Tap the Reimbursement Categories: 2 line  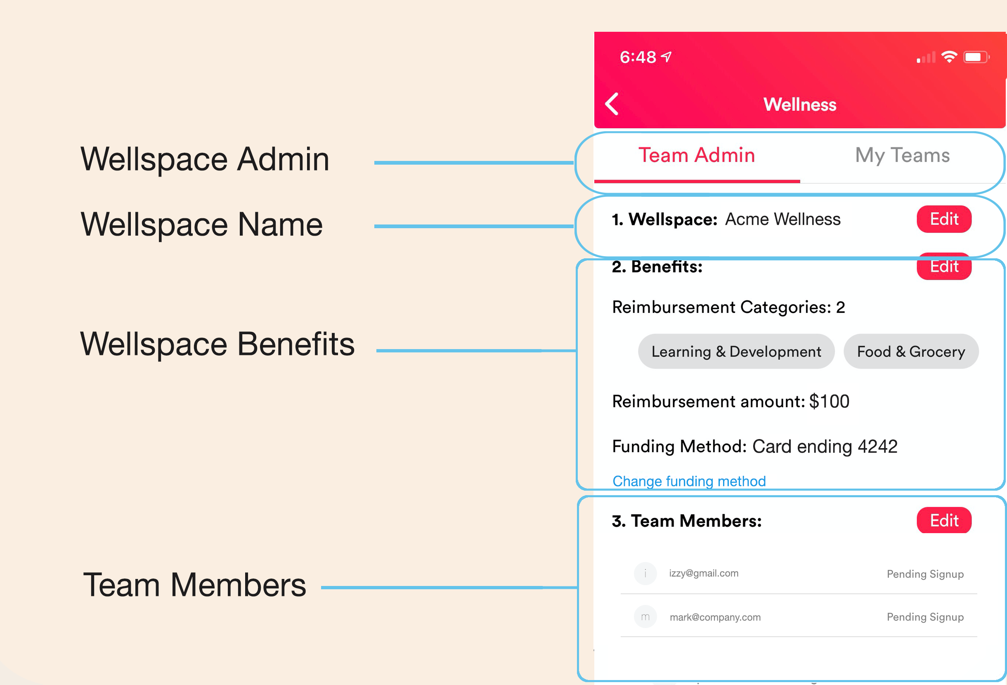click(x=728, y=307)
